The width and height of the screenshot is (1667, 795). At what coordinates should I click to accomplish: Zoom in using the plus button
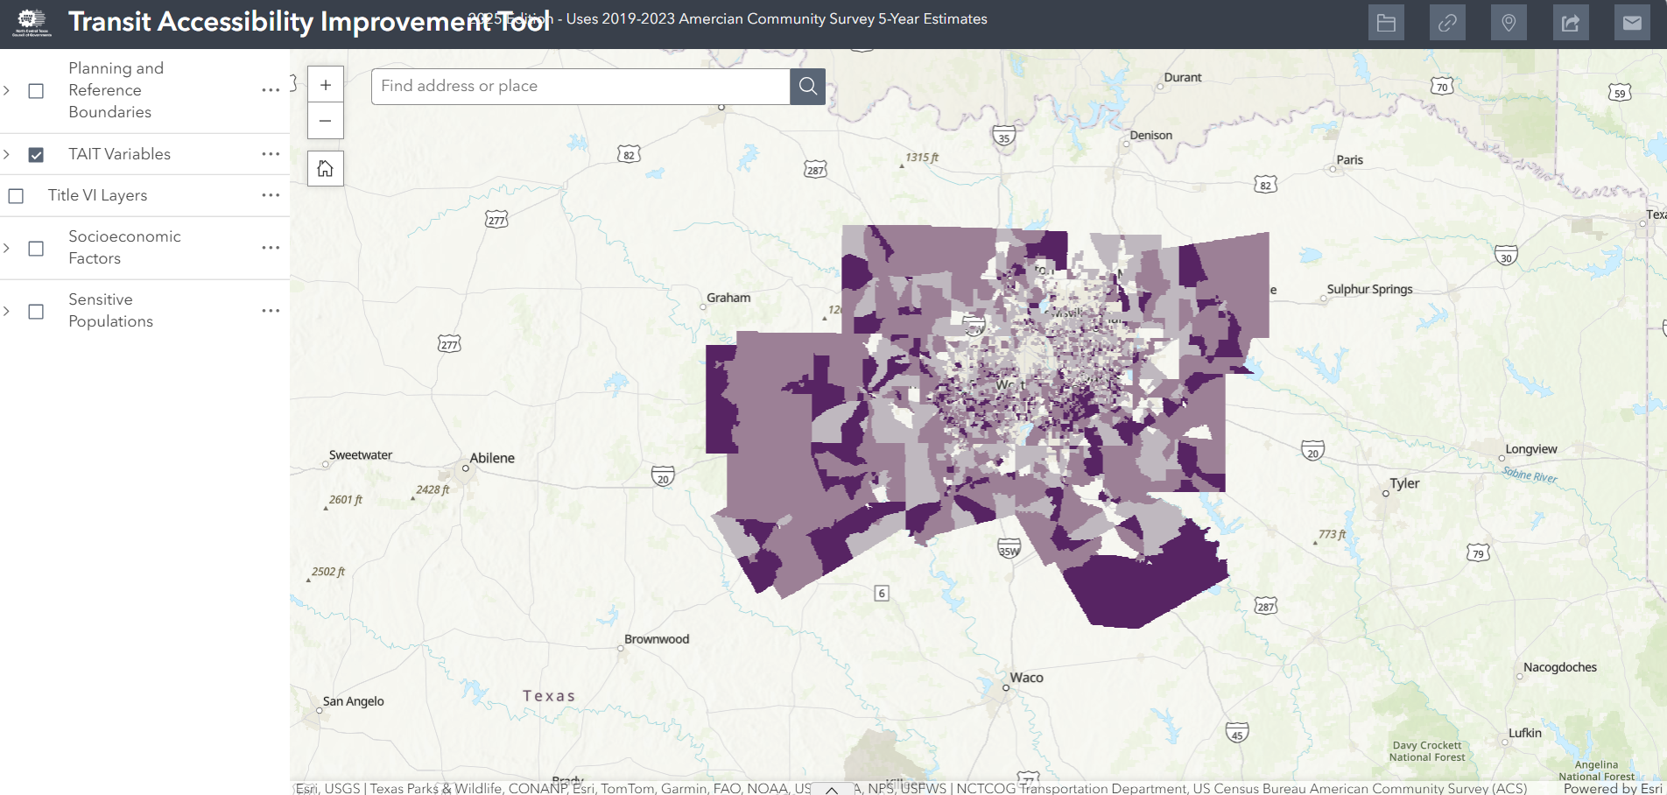coord(325,84)
